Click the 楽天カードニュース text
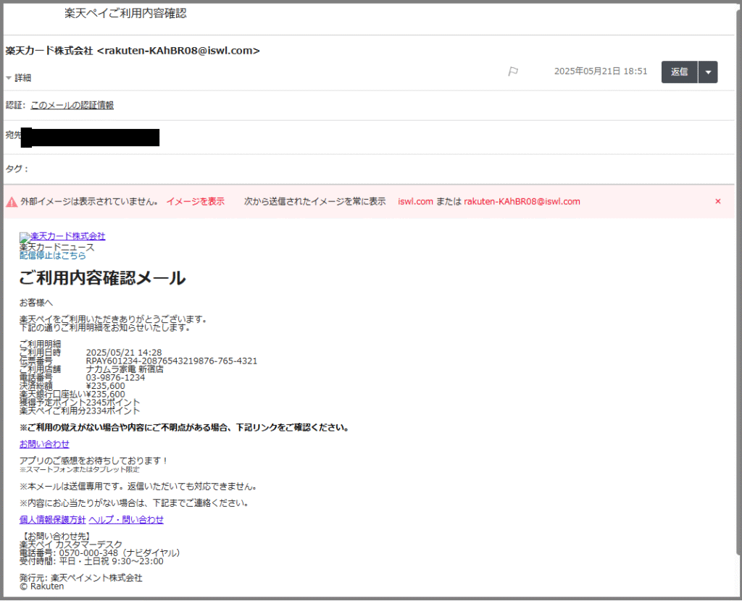Screen dimensions: 742x601 pyautogui.click(x=57, y=248)
